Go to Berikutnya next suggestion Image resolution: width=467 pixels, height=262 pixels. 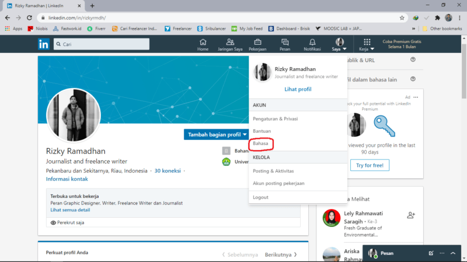tap(281, 254)
